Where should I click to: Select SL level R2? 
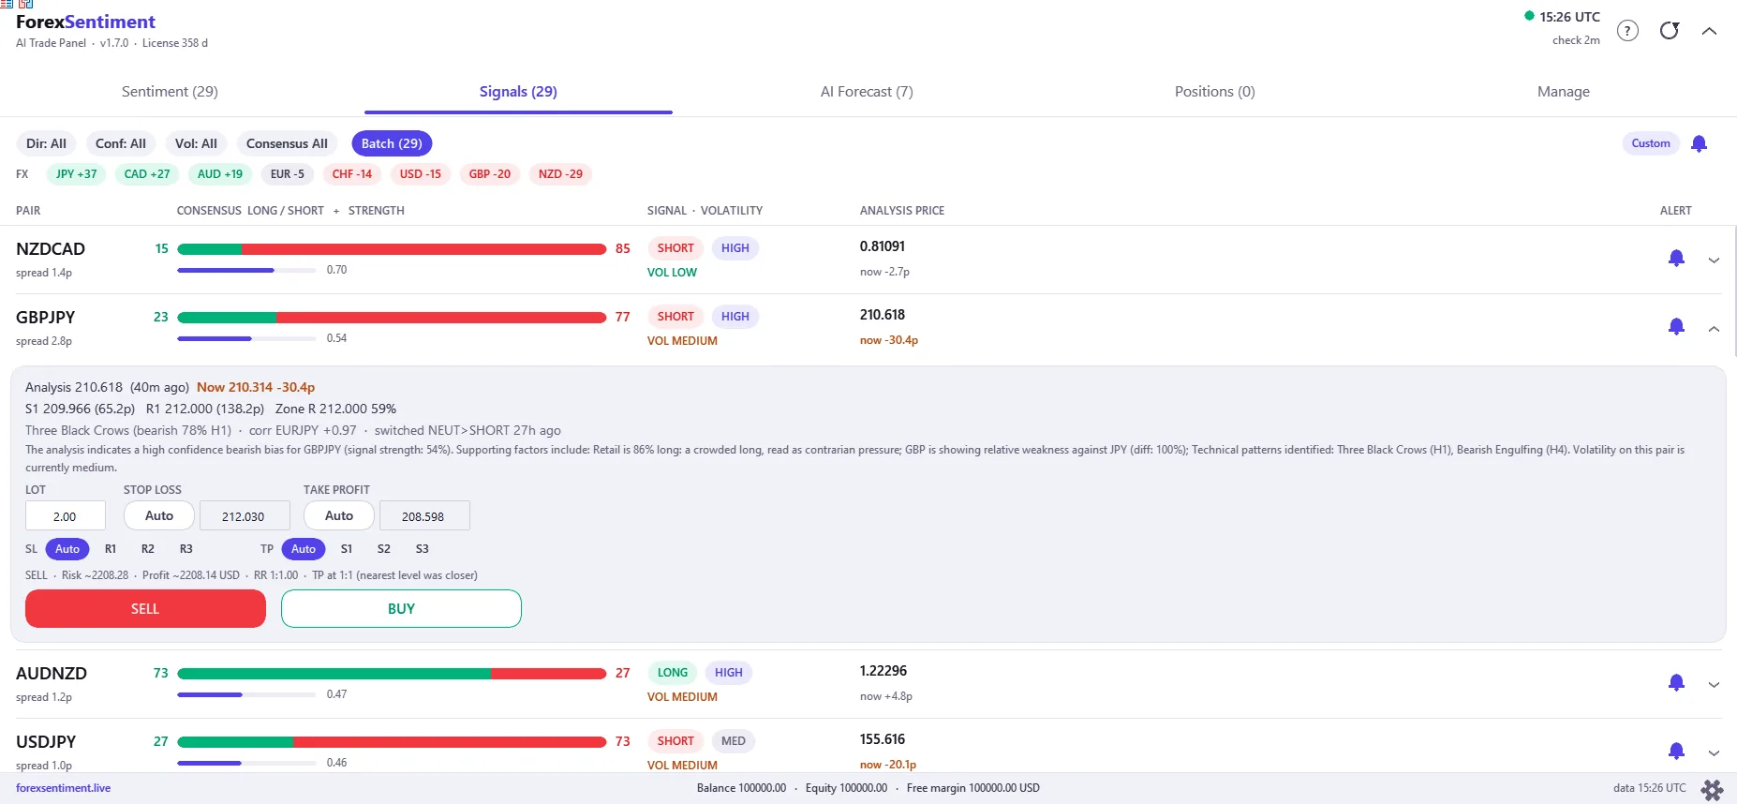tap(148, 549)
